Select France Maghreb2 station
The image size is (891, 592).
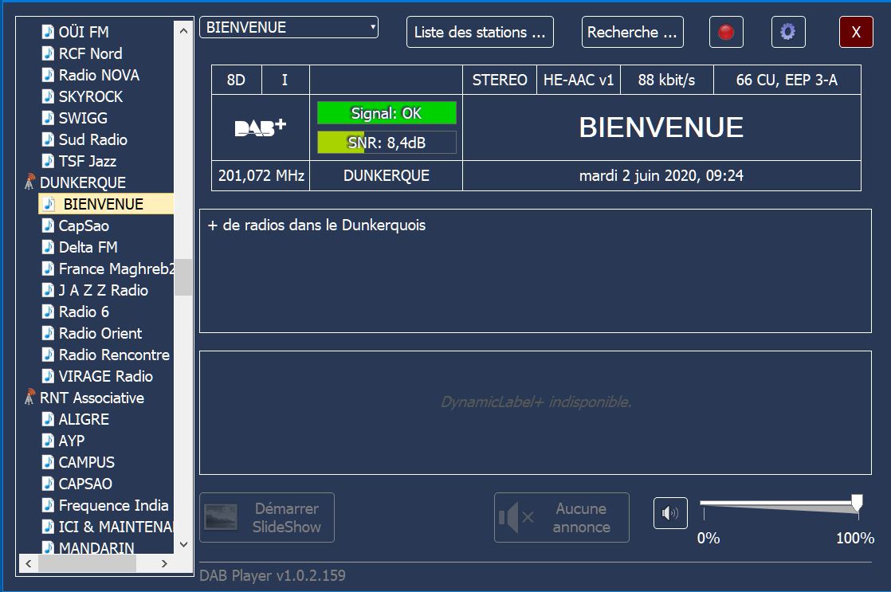point(108,269)
